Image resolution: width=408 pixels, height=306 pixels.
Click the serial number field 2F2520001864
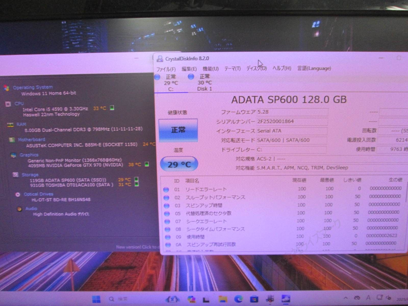pyautogui.click(x=292, y=121)
